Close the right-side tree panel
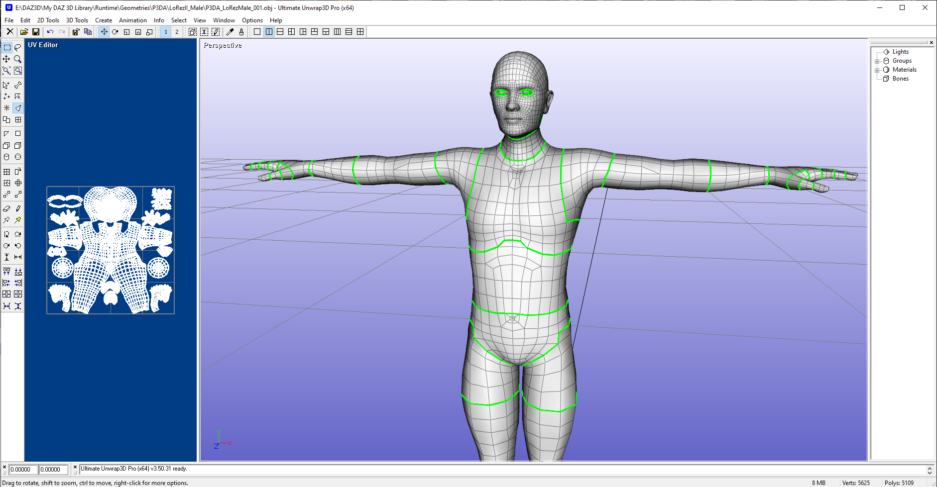Image resolution: width=937 pixels, height=487 pixels. coord(931,43)
